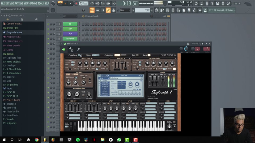
Task: Open the Amp Env A dropdown arrow
Action: [x=129, y=58]
